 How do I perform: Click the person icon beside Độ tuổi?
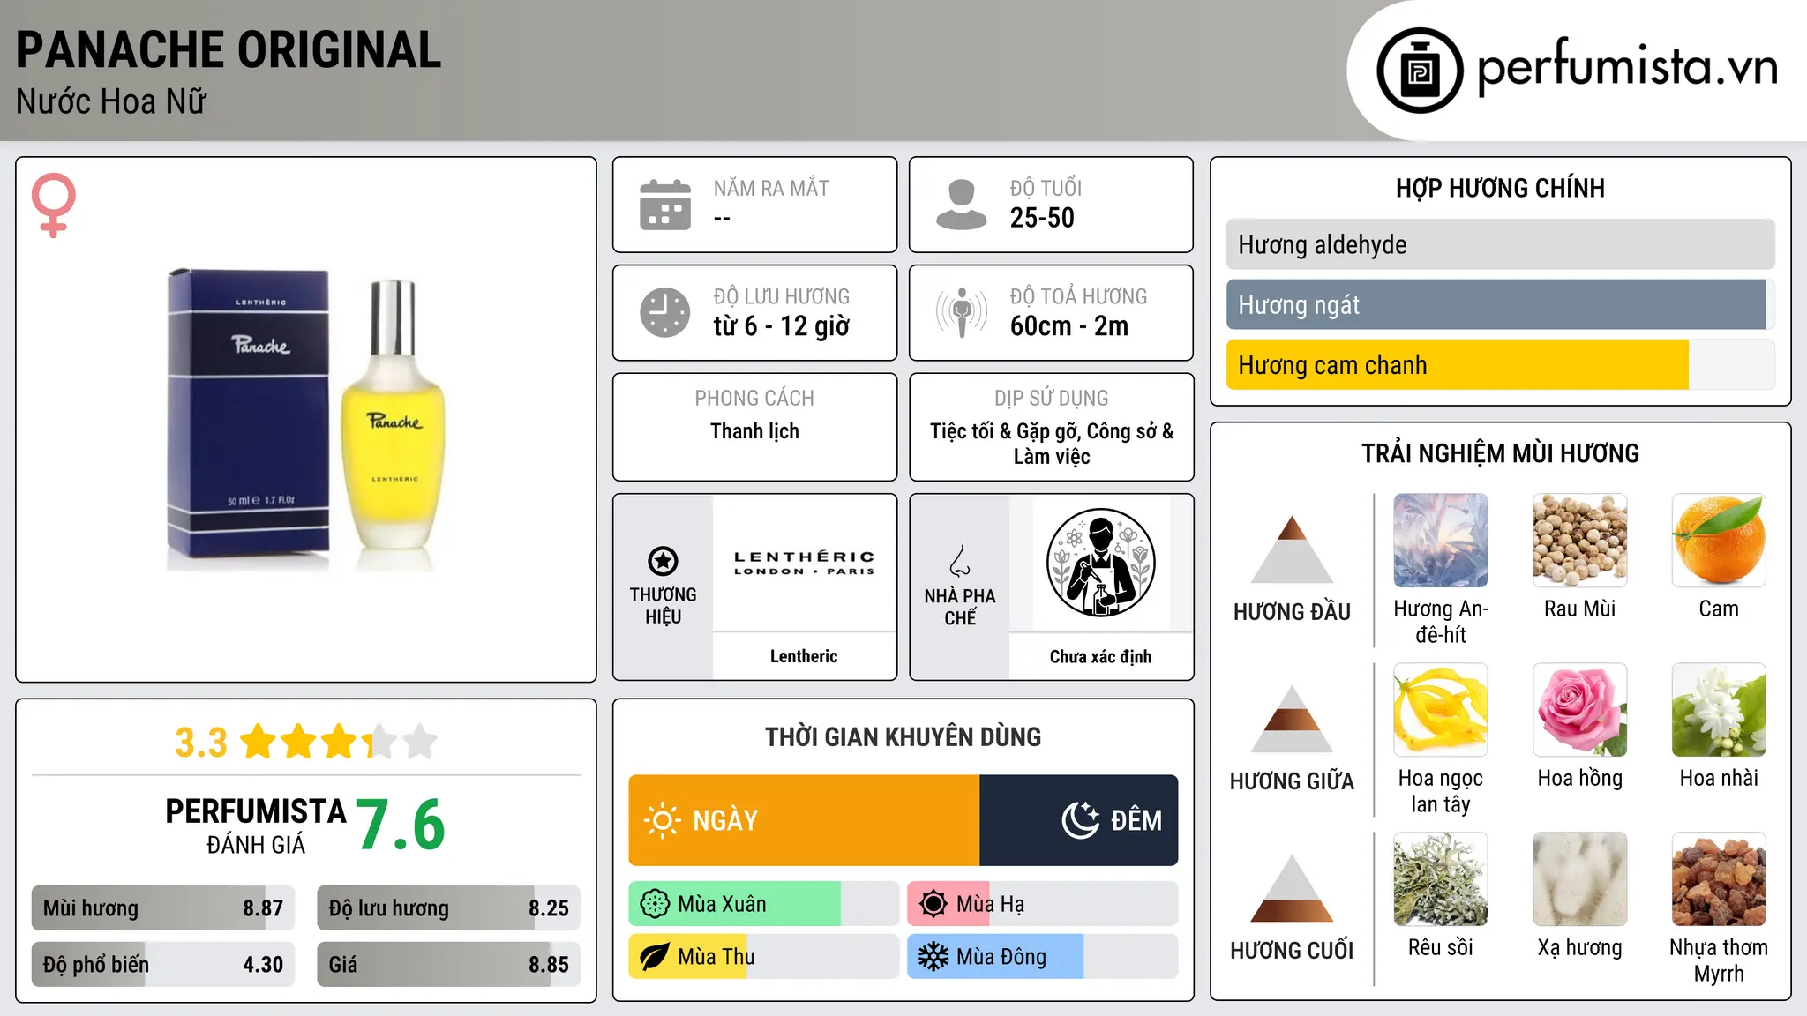point(961,205)
